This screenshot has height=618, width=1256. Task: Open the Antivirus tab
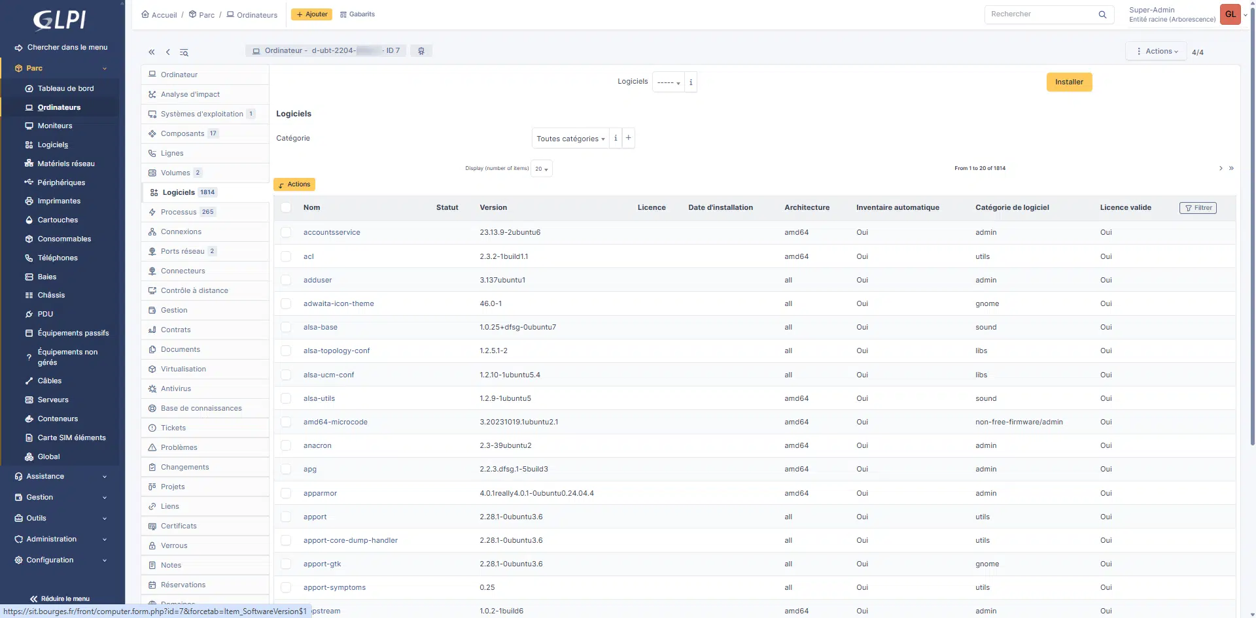(x=205, y=388)
